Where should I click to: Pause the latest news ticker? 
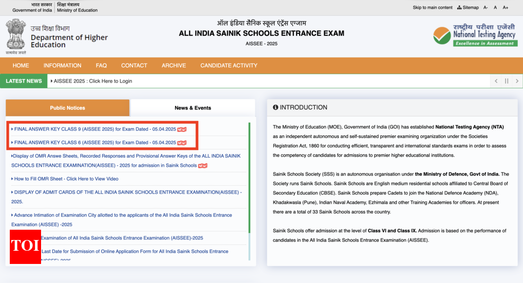[506, 81]
